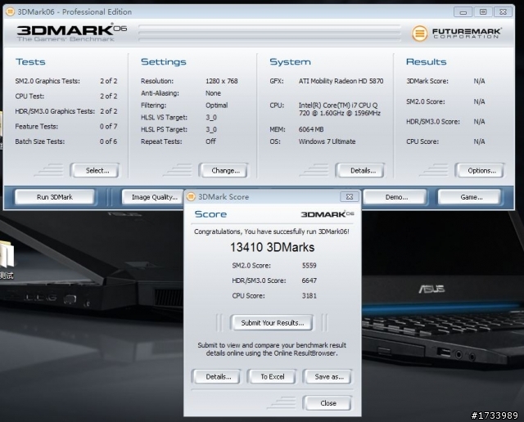
Task: Click the Results section heading
Action: tap(426, 62)
